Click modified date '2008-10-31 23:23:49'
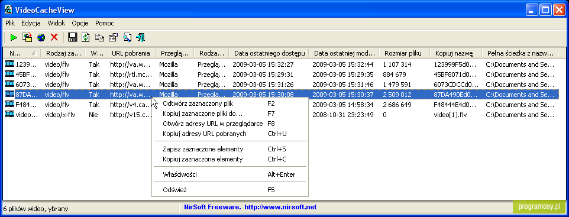The image size is (569, 217). (x=343, y=115)
